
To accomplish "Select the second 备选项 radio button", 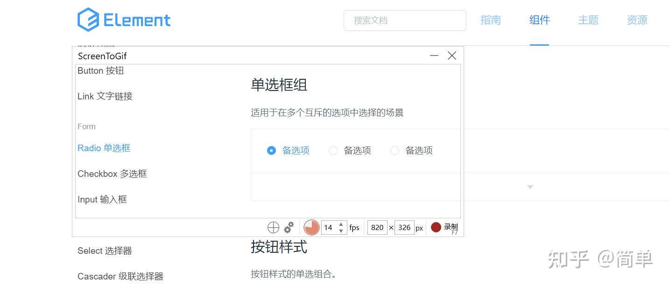I will click(333, 150).
